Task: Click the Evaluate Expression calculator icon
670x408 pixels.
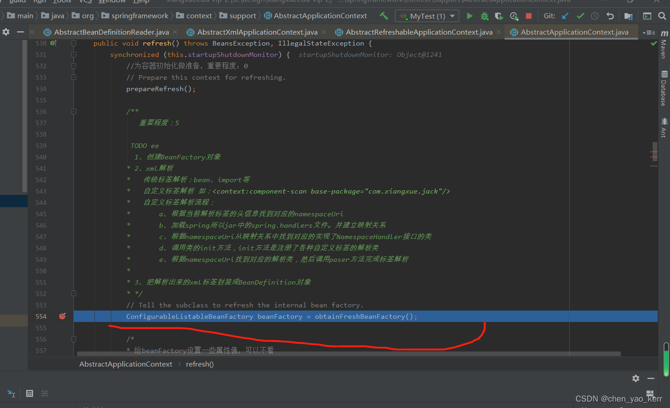Action: (x=30, y=393)
